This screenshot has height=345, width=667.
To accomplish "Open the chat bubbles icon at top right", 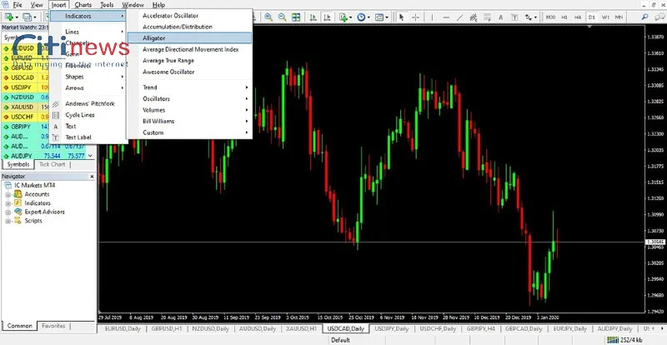I will [x=659, y=17].
